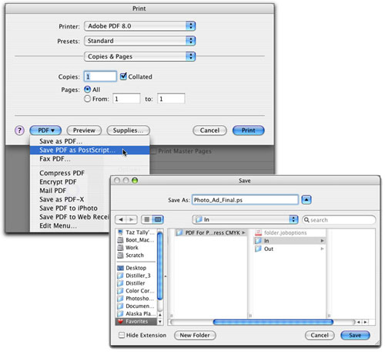385x352 pixels.
Task: Switch Save dialog to column view
Action: point(158,219)
